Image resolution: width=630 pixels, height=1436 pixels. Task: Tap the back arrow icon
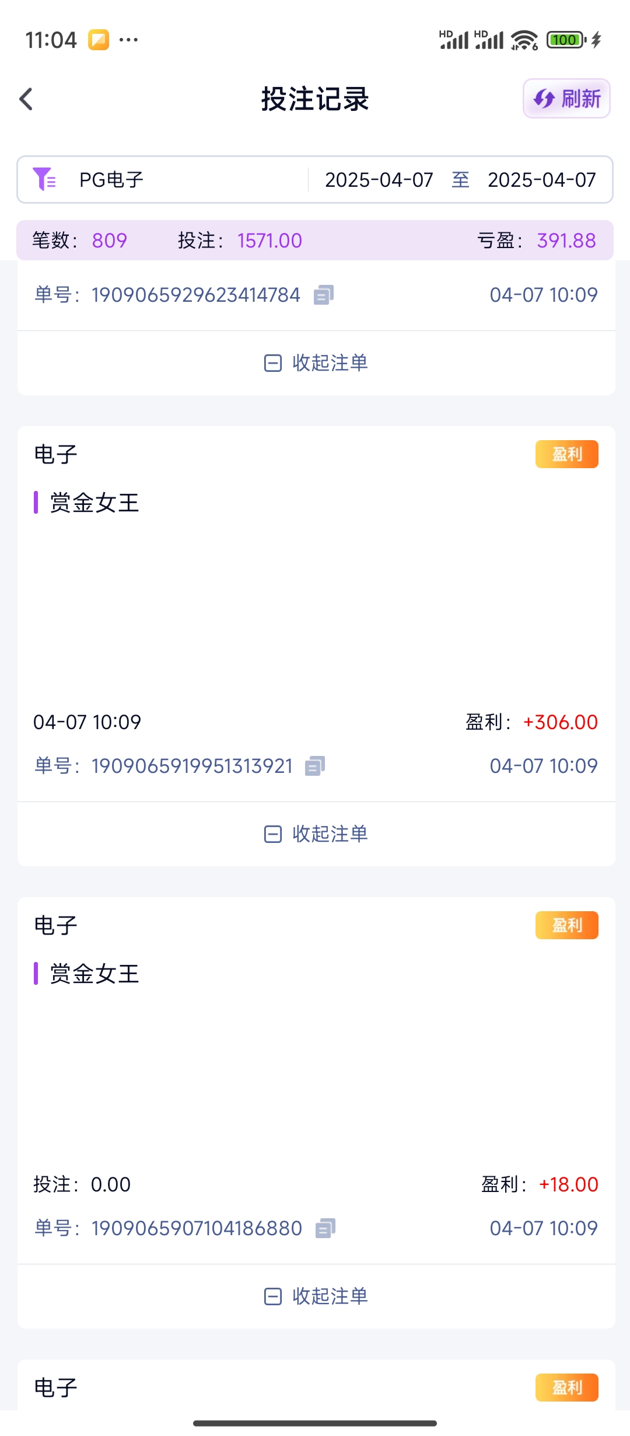pos(26,99)
